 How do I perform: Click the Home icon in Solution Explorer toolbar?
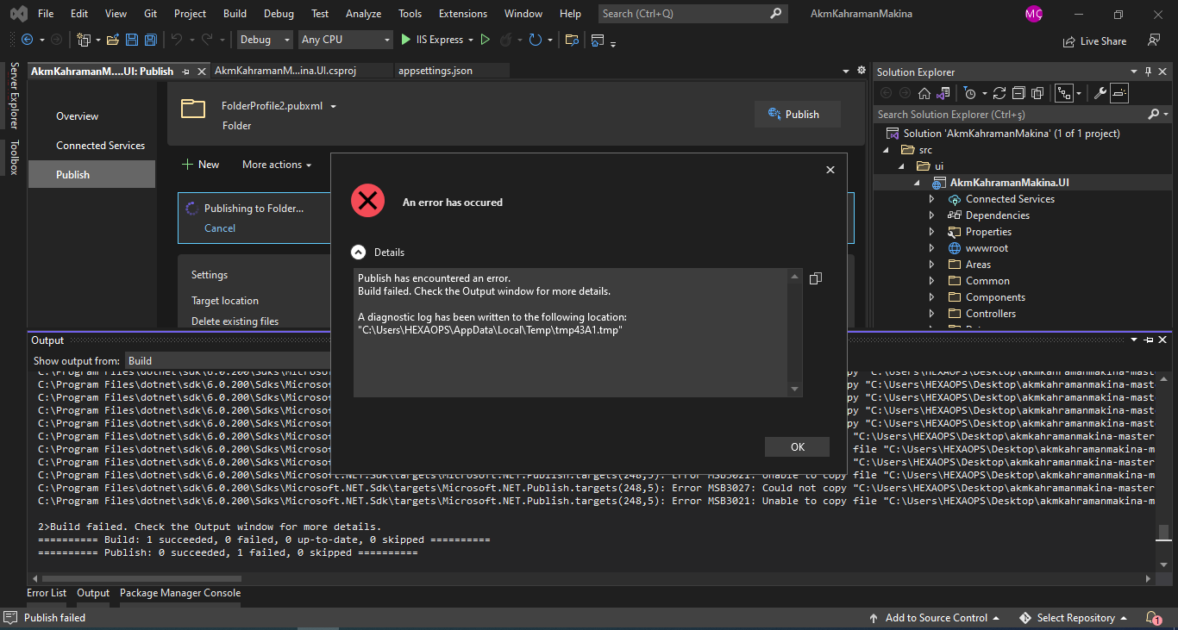(x=924, y=93)
